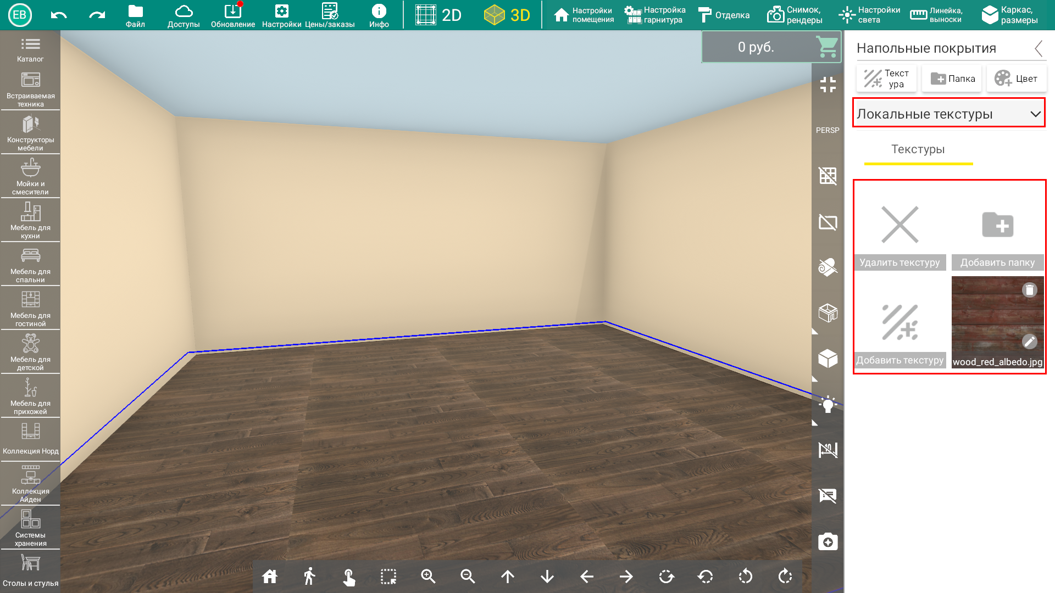Open Линейка, выноски ruler tool
1055x593 pixels.
[936, 15]
